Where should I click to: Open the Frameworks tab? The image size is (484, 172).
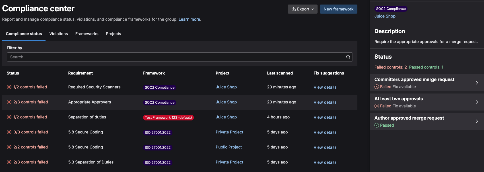point(87,34)
